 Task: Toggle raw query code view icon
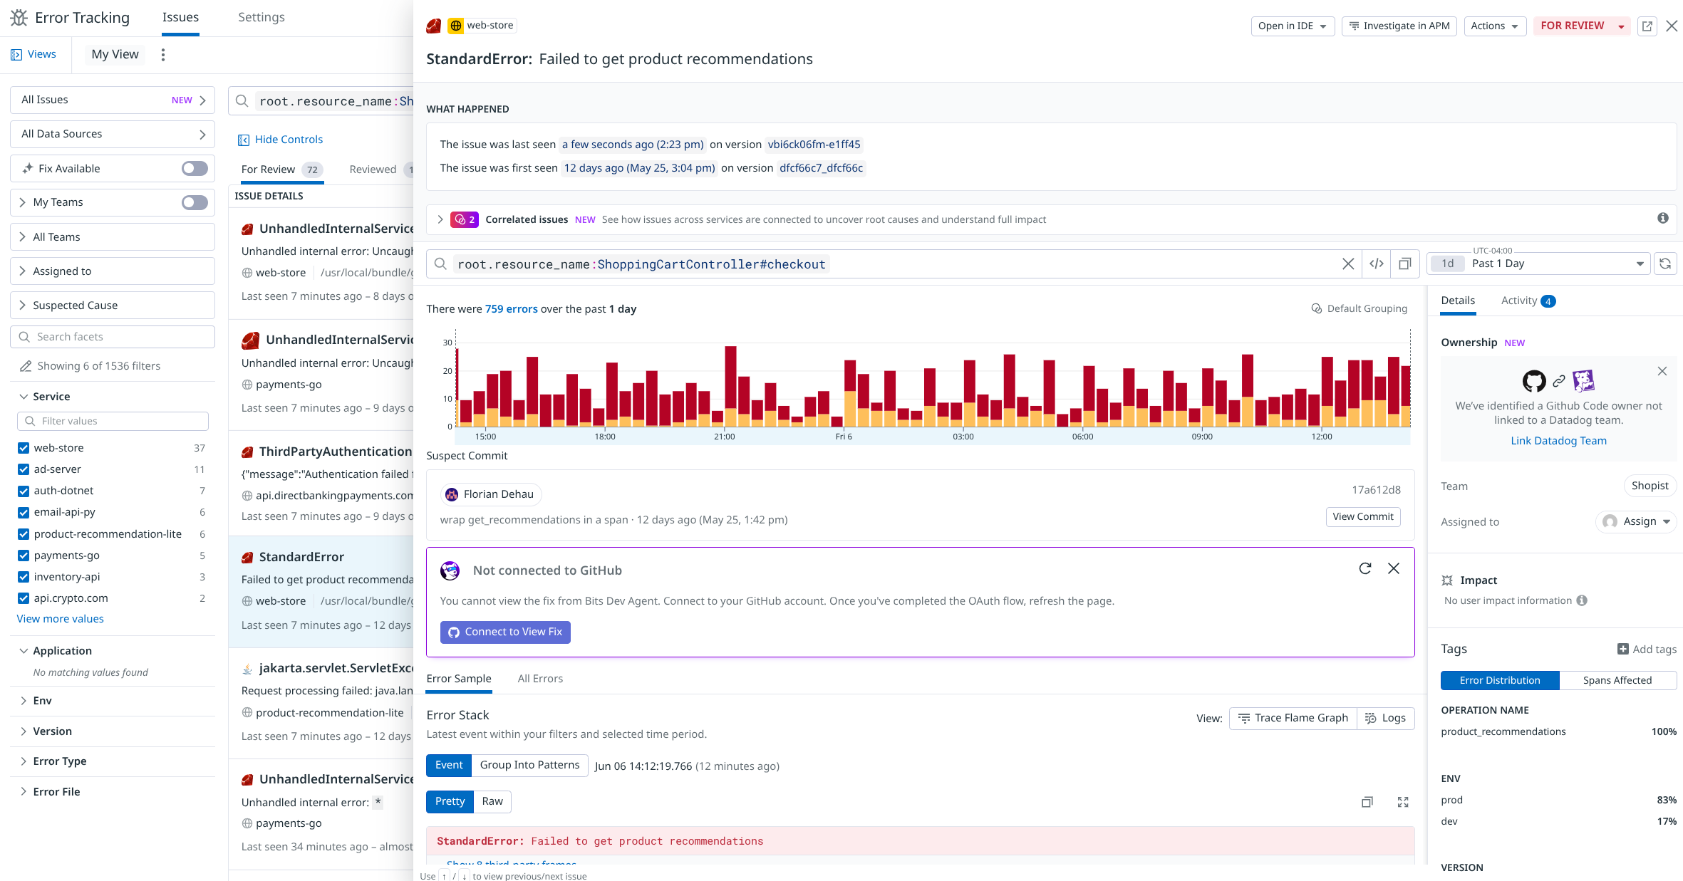click(x=1377, y=264)
